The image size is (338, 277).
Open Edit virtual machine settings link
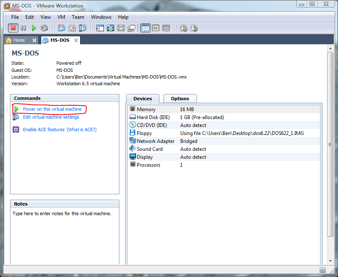point(51,117)
